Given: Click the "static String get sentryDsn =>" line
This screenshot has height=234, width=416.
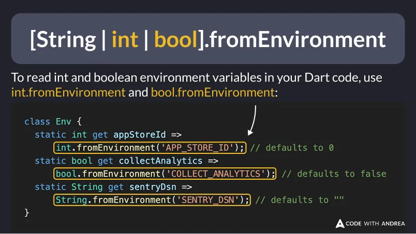Looking at the screenshot, I should tap(113, 187).
